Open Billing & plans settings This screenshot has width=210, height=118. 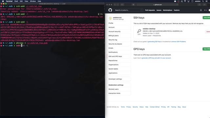[x=119, y=36]
